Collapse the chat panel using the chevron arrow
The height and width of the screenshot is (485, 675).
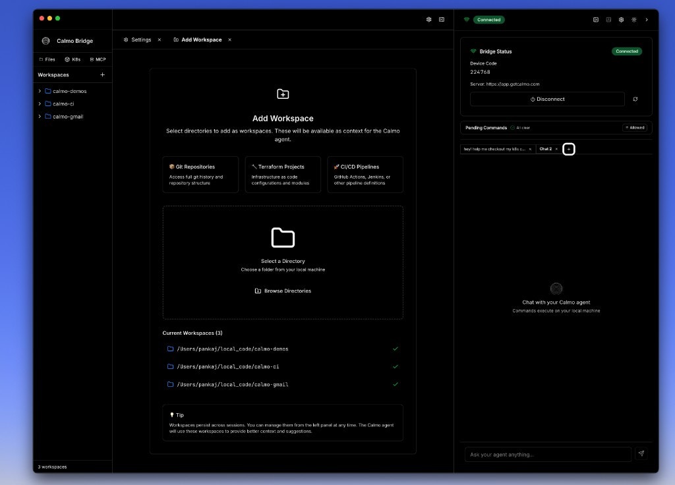coord(647,20)
